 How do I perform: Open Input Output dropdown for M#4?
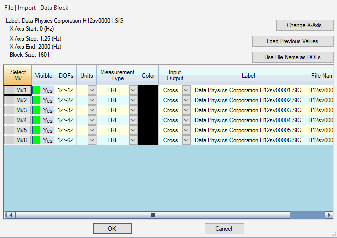pyautogui.click(x=186, y=120)
